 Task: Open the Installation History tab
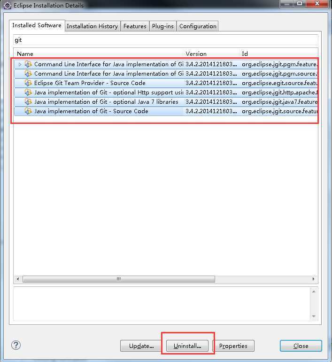click(93, 26)
